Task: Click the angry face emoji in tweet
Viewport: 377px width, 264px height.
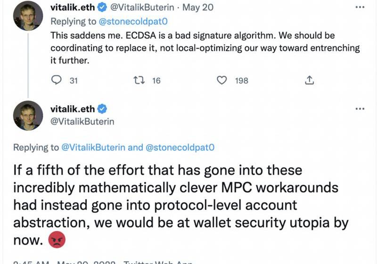Action: 57,240
